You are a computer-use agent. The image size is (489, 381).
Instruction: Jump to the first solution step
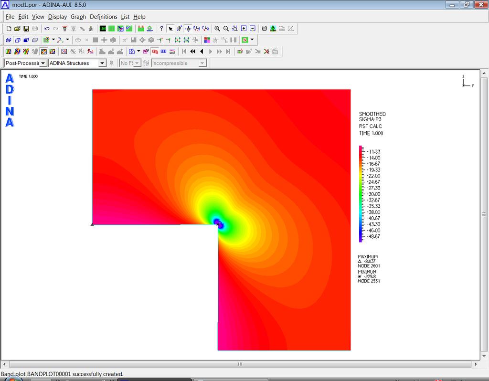click(x=184, y=52)
